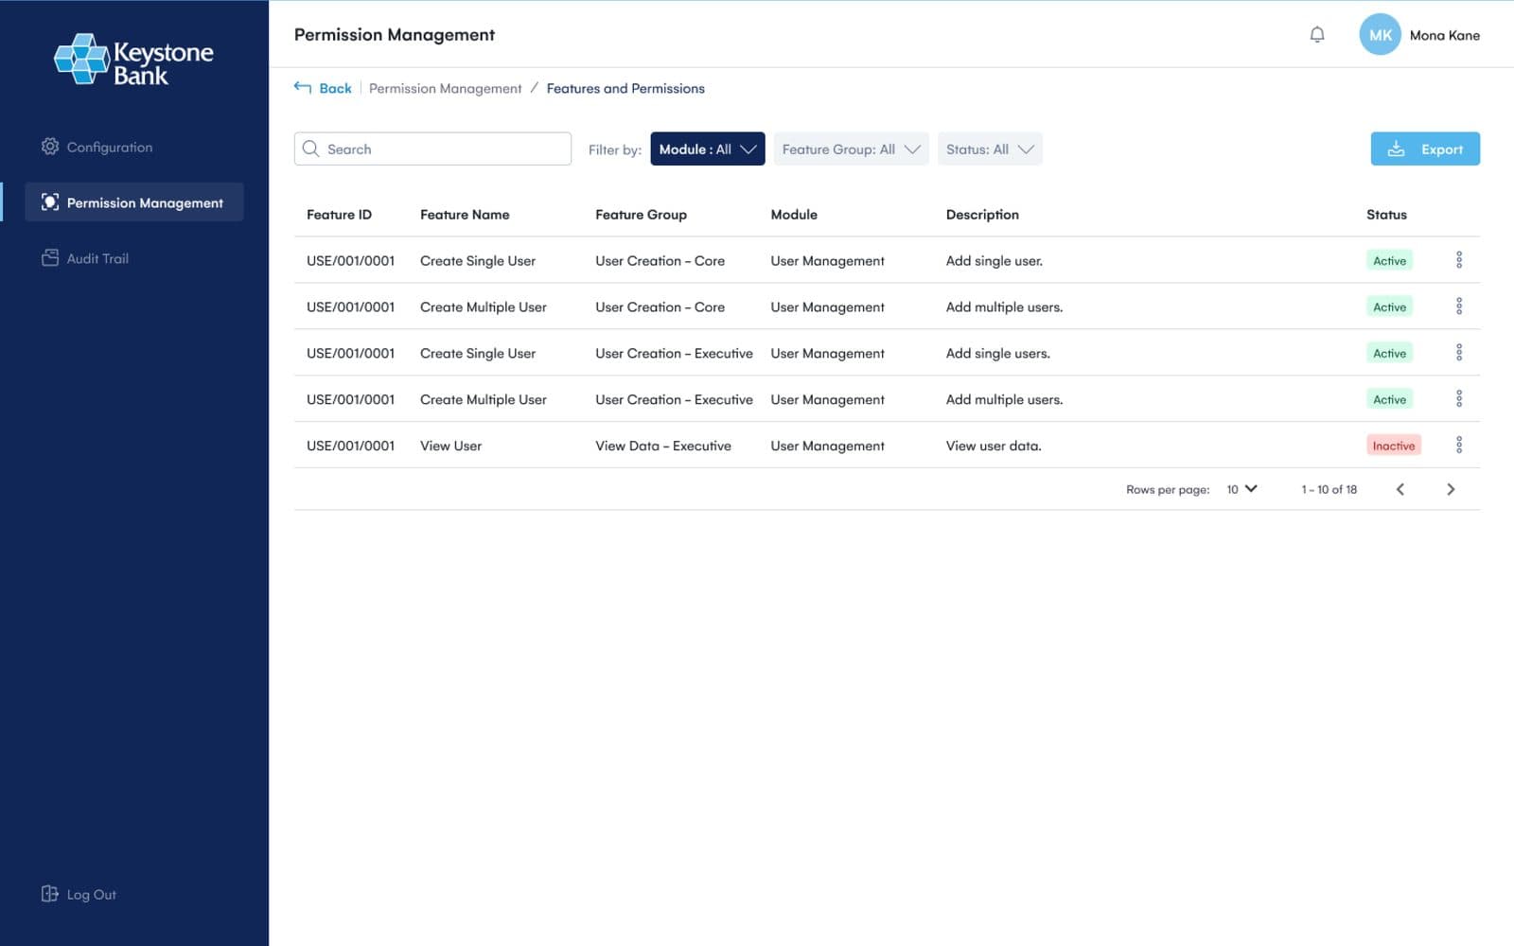
Task: Change rows per page value 10
Action: coord(1241,489)
